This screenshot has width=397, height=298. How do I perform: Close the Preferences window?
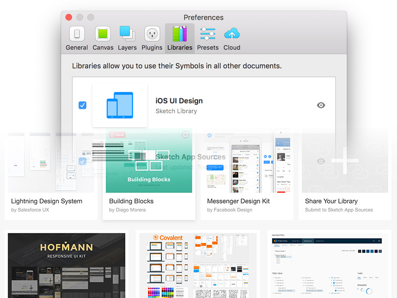(x=68, y=17)
